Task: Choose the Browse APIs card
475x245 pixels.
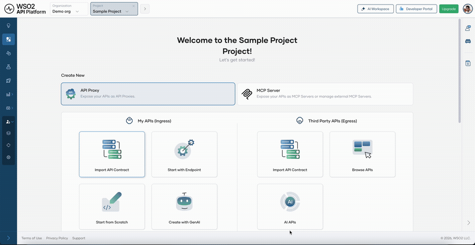Action: point(362,154)
